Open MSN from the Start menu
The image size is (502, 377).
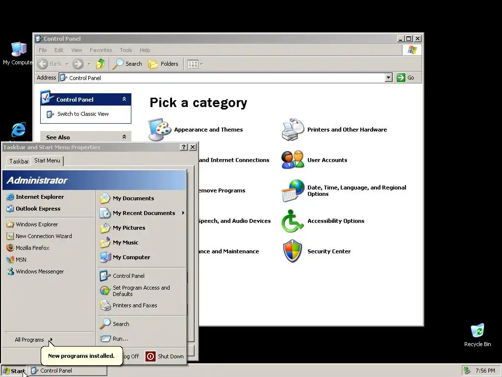click(16, 260)
